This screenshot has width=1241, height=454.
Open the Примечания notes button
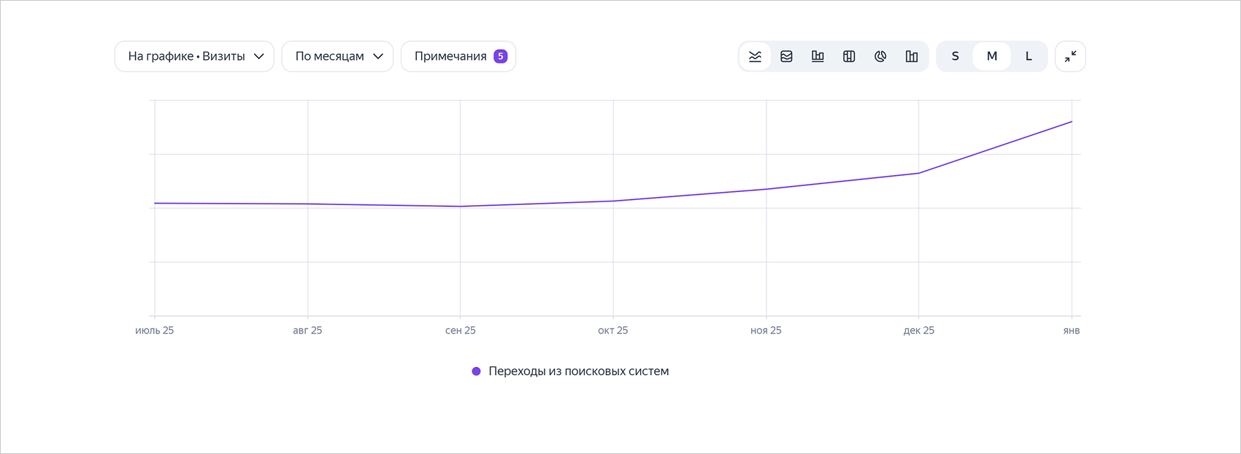(x=458, y=56)
